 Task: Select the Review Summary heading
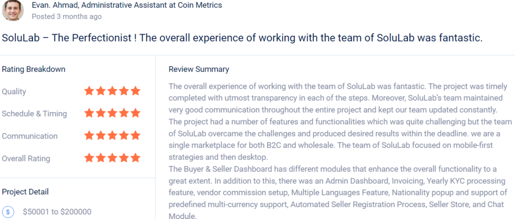click(199, 70)
